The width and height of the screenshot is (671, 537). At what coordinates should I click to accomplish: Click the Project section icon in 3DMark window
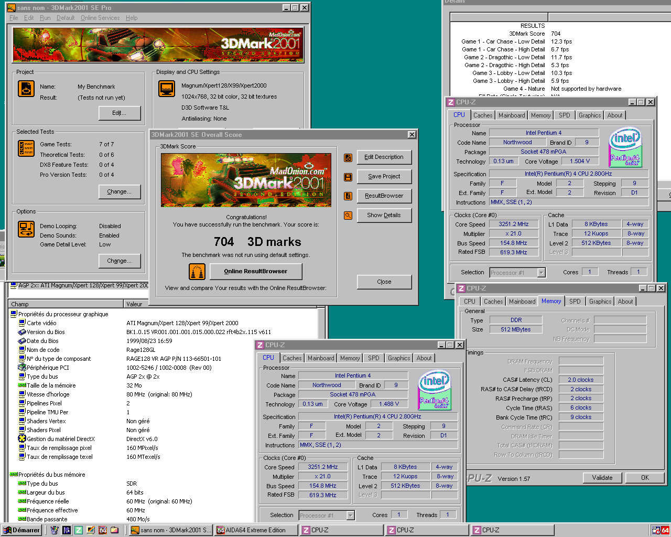(26, 88)
